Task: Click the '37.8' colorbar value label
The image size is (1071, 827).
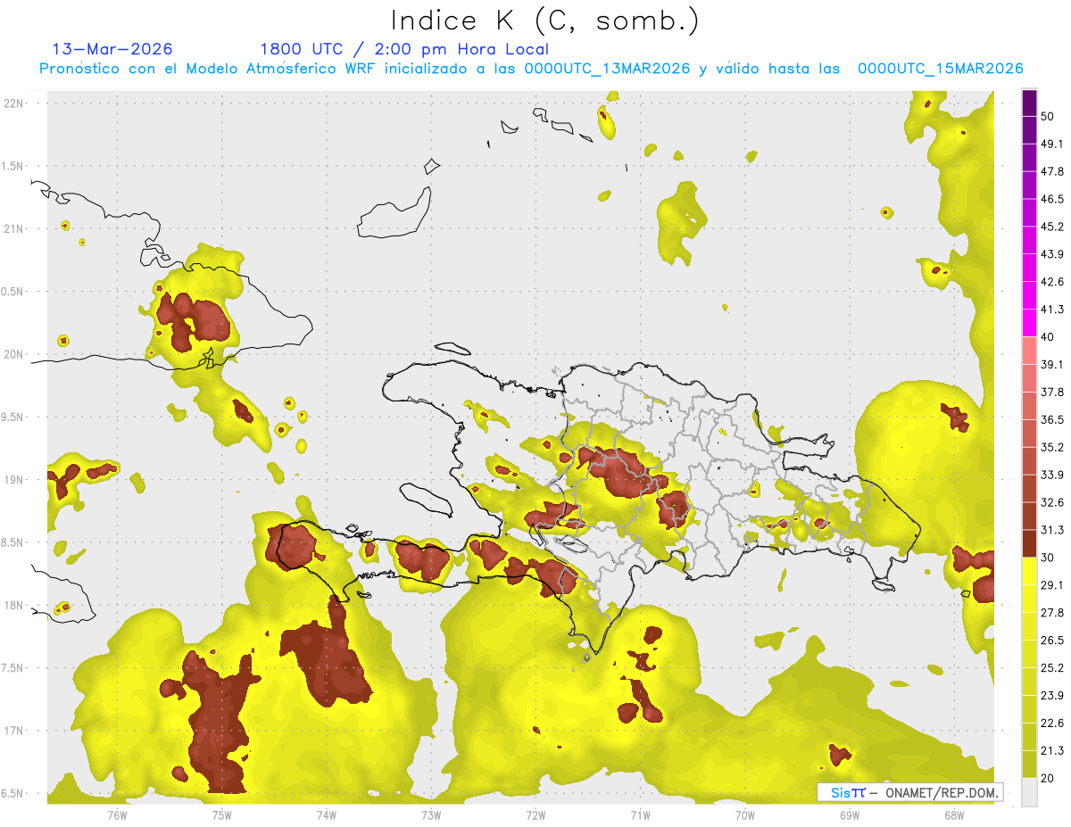Action: pos(1053,392)
